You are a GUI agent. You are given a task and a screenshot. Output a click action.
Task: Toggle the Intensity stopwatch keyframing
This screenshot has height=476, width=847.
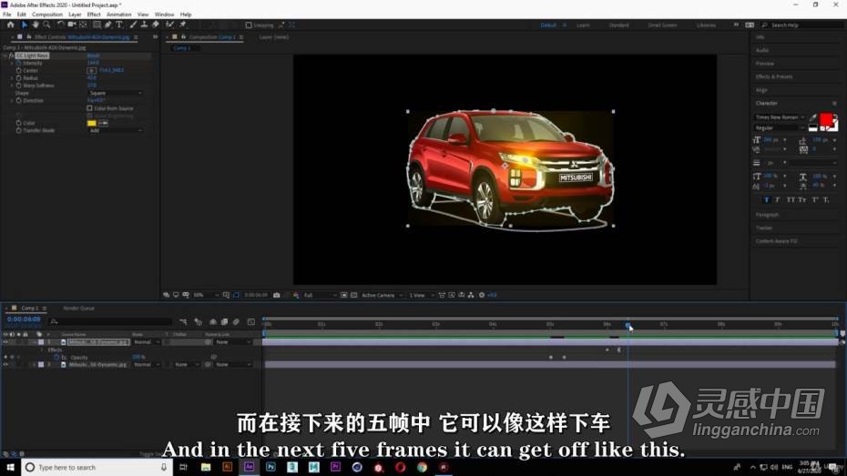click(x=18, y=63)
